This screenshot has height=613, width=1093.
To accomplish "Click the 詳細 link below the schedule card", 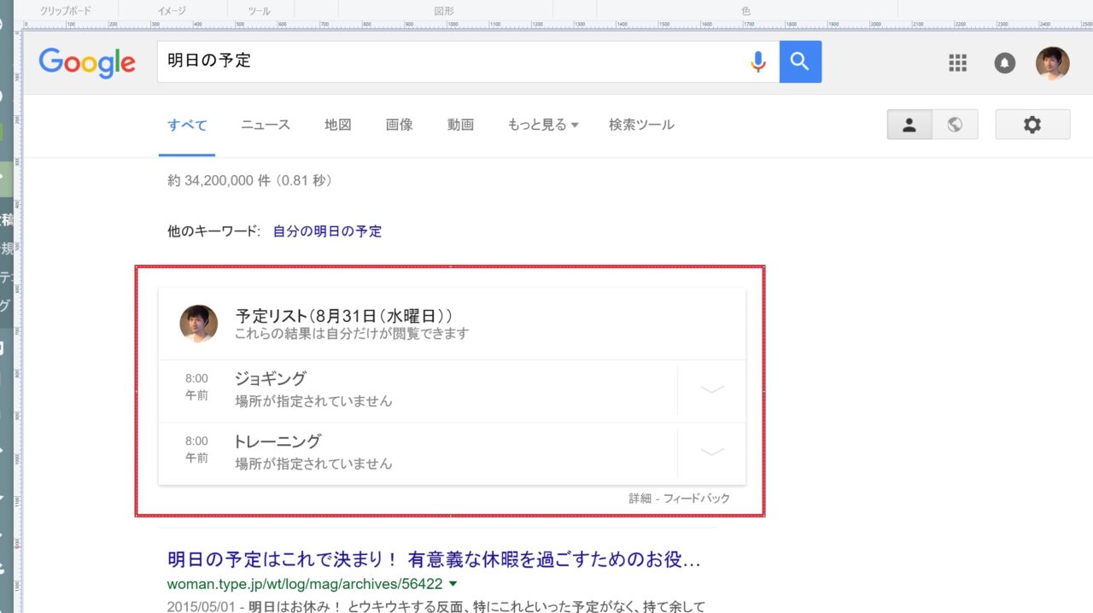I will [x=640, y=499].
